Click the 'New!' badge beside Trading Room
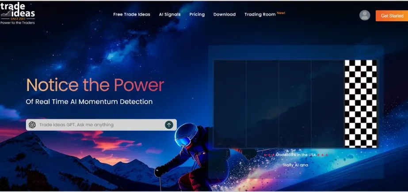 pyautogui.click(x=281, y=13)
